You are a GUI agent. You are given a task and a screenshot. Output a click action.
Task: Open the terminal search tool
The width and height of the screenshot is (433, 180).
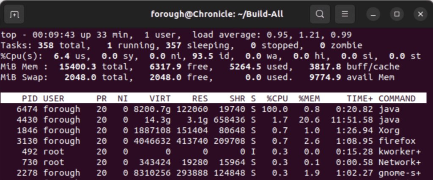320,14
